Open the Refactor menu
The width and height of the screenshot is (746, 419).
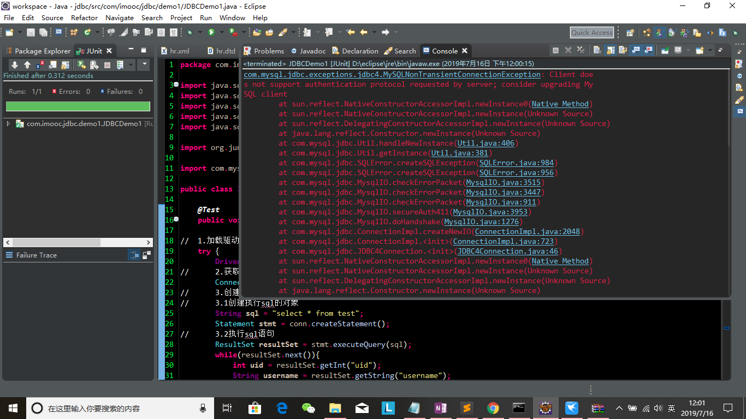(84, 17)
